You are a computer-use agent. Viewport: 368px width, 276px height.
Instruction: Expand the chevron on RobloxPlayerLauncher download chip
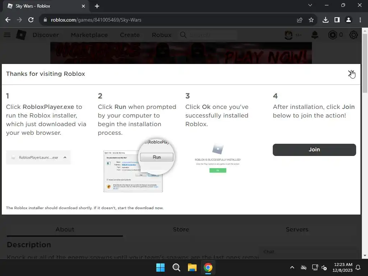click(65, 157)
